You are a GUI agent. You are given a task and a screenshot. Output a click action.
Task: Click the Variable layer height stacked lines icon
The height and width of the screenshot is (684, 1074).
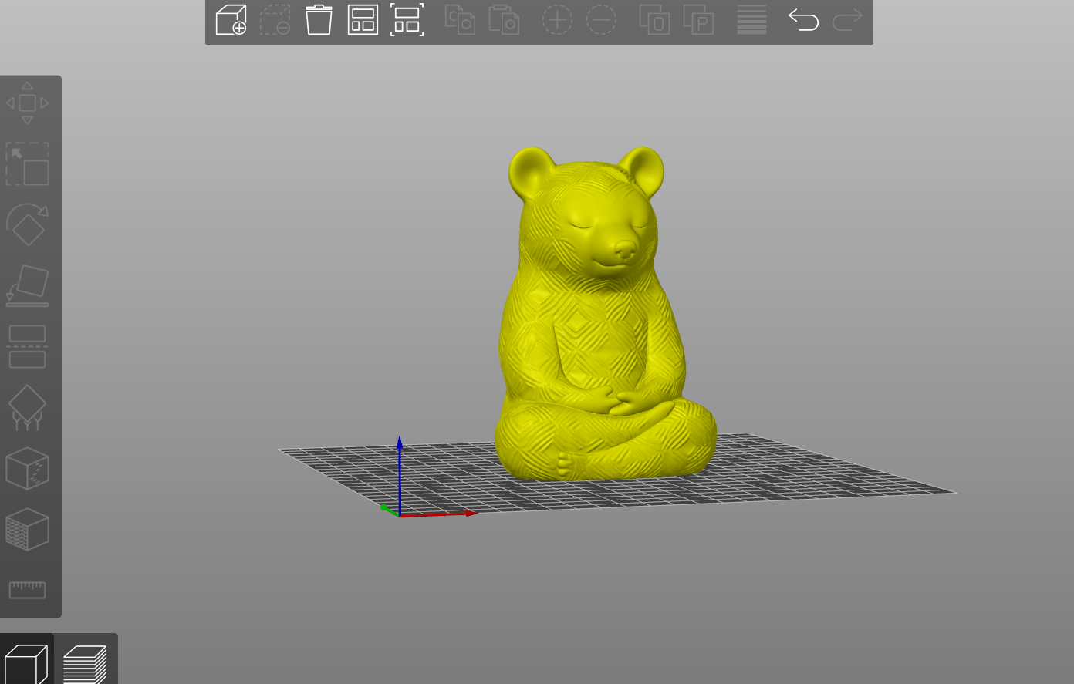[x=751, y=20]
